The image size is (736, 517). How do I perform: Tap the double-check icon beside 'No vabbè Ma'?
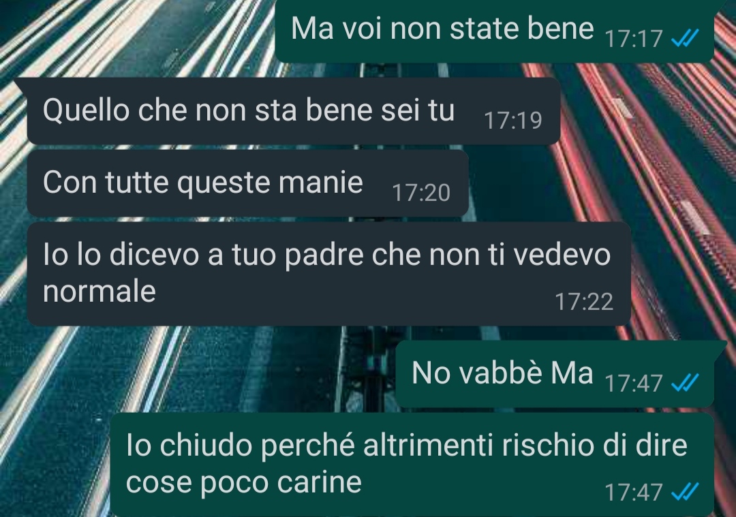click(685, 383)
